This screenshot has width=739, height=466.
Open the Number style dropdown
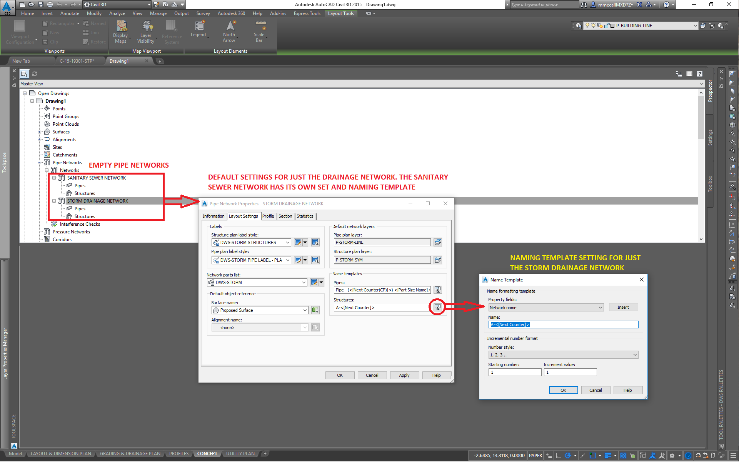(x=636, y=354)
